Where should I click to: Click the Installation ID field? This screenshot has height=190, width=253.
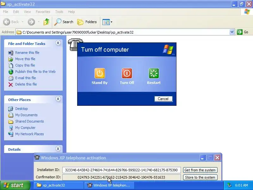coord(121,170)
